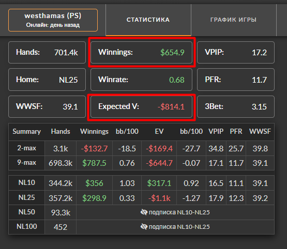
Task: Click the hidden-eye icon in NL100 row
Action: [x=144, y=227]
